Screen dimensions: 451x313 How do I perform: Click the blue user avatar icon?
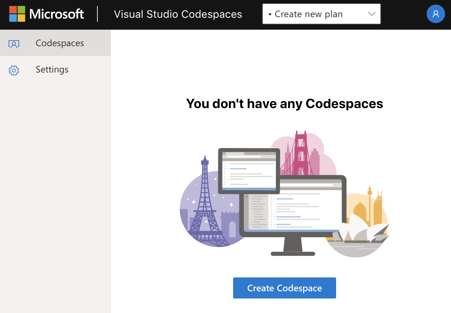tap(436, 14)
